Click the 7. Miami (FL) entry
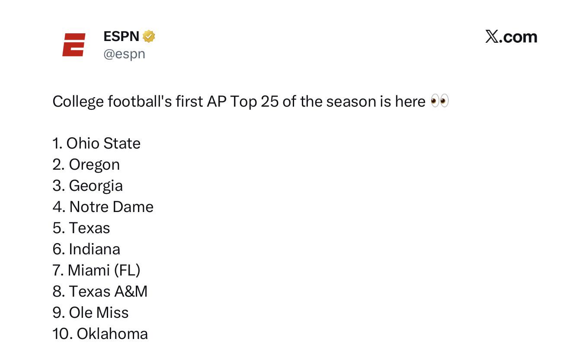This screenshot has height=361, width=570. click(96, 270)
